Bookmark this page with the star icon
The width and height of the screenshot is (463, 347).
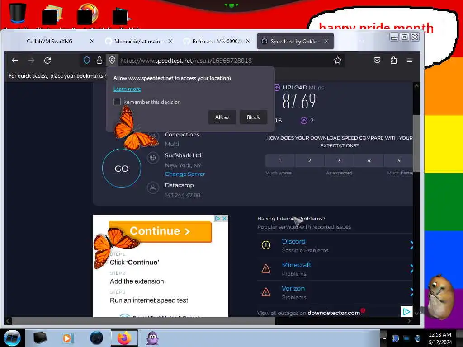(337, 61)
